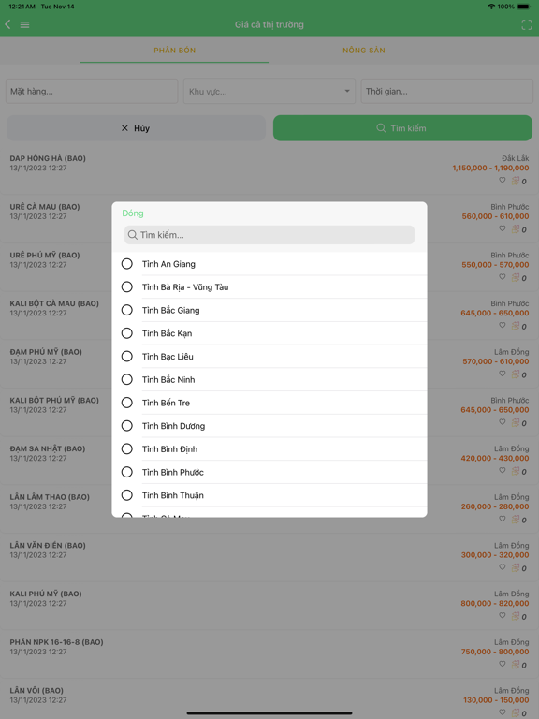The height and width of the screenshot is (719, 539).
Task: Click the green Tìm kiếm button
Action: tap(402, 128)
